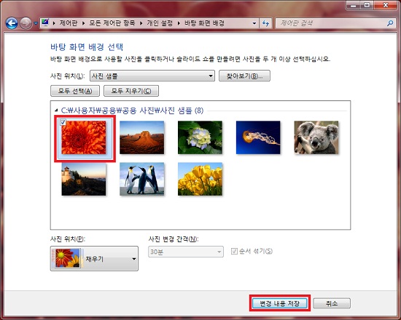This screenshot has height=320, width=401.
Task: Open the 30분 change interval dropdown
Action: pyautogui.click(x=186, y=252)
